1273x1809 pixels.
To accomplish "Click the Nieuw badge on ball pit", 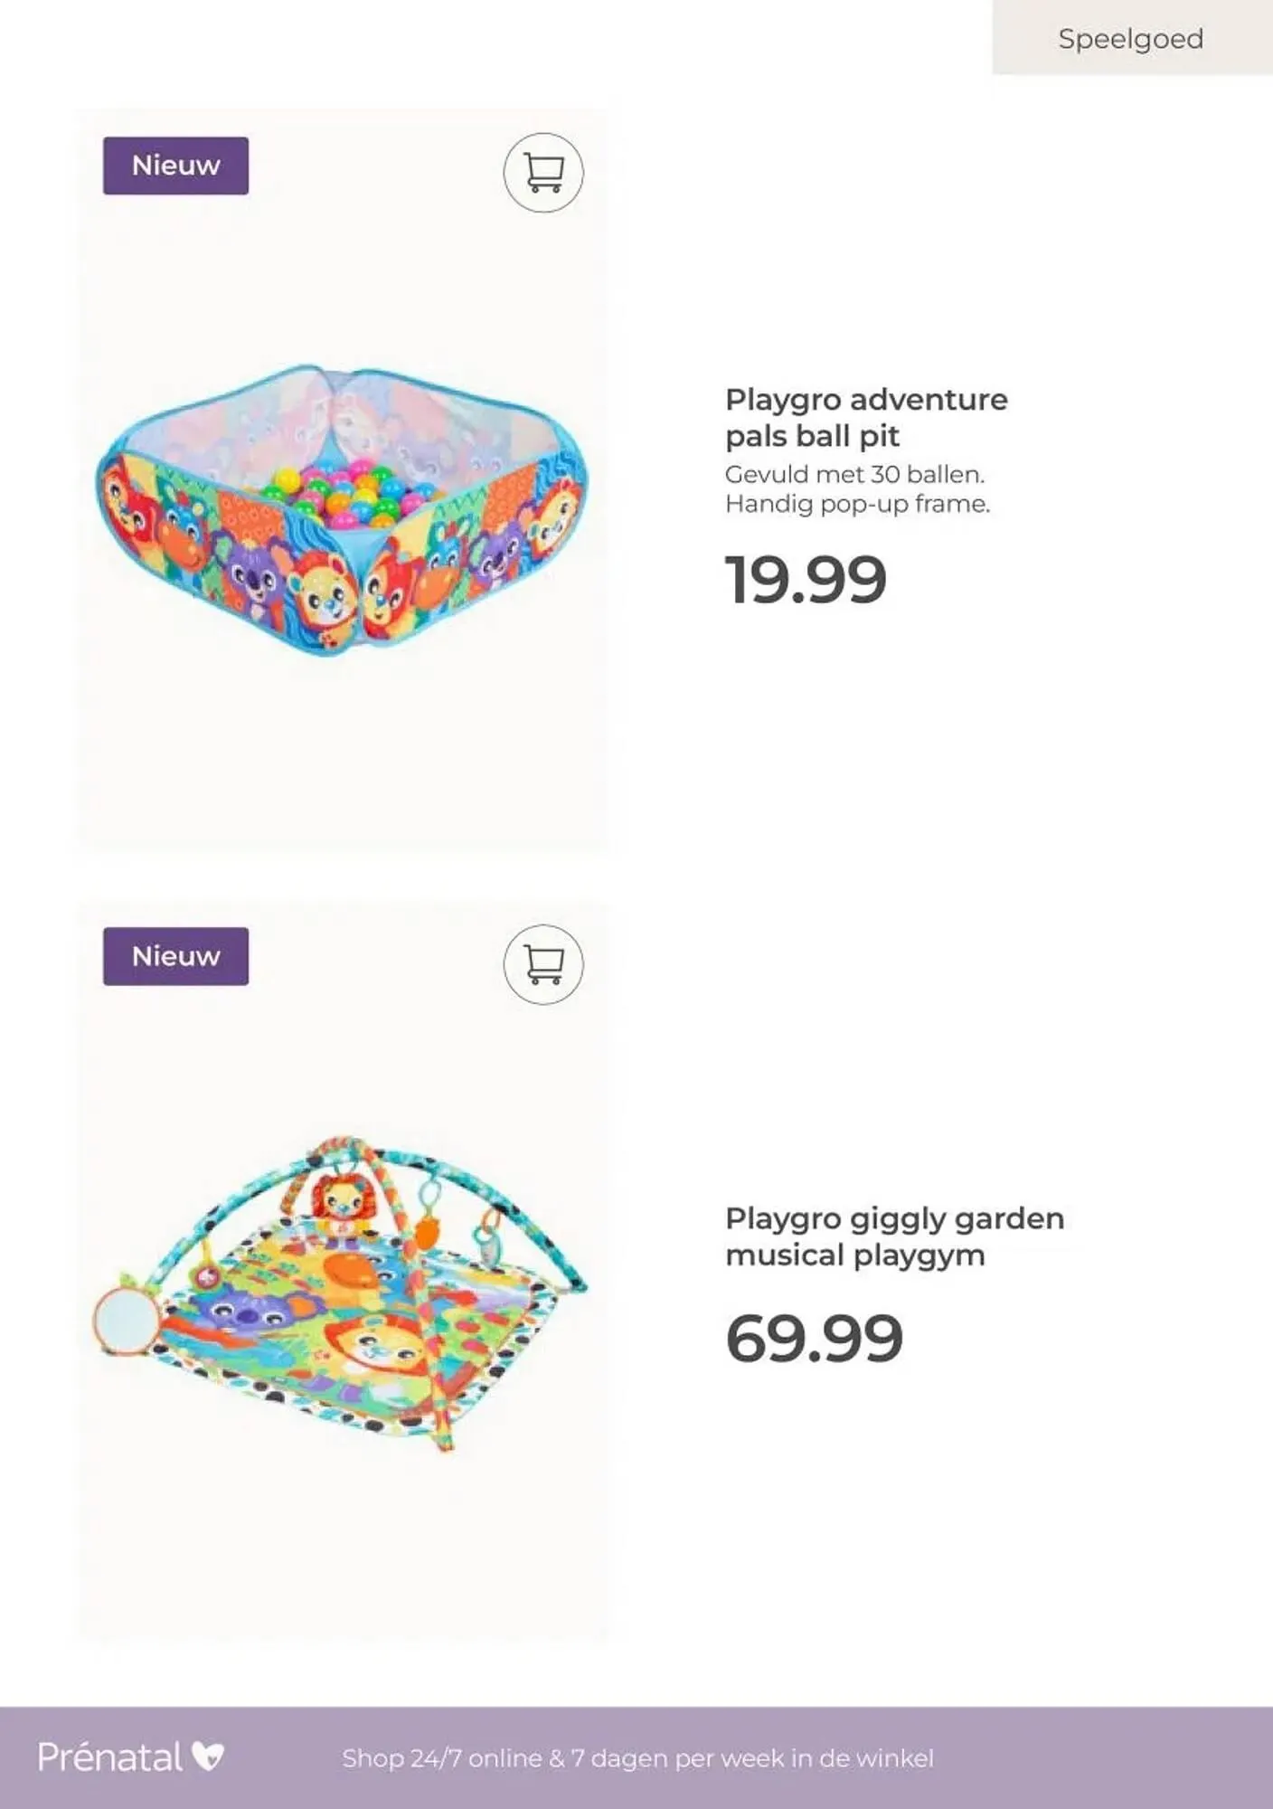I will click(175, 166).
